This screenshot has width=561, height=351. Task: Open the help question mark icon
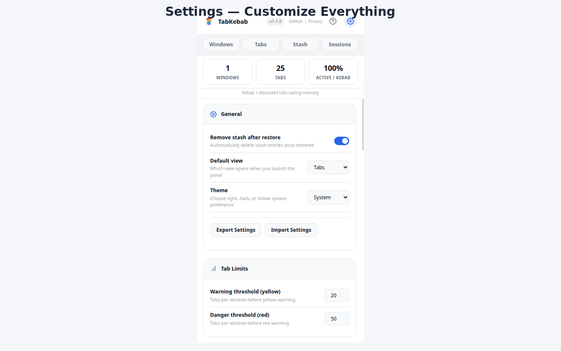coord(333,21)
